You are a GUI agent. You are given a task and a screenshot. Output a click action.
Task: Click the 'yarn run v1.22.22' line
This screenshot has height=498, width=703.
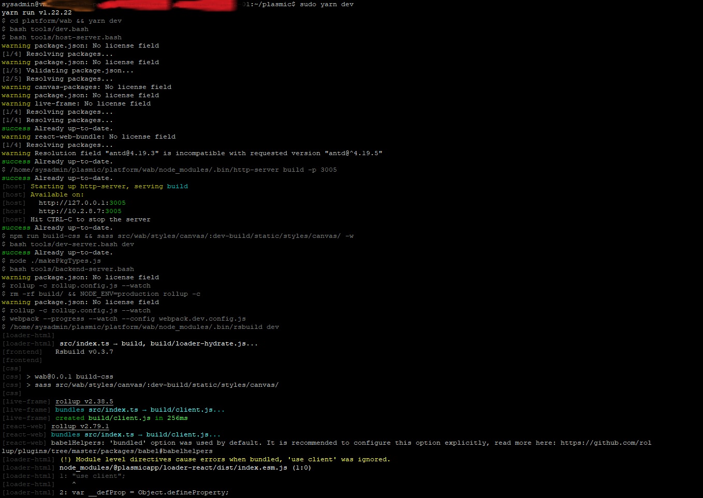(x=36, y=12)
